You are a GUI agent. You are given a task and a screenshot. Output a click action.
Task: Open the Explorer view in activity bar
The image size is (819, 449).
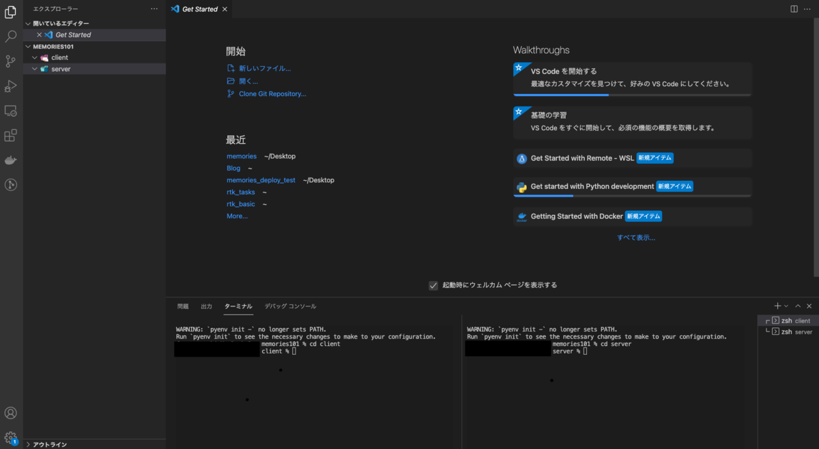[11, 12]
